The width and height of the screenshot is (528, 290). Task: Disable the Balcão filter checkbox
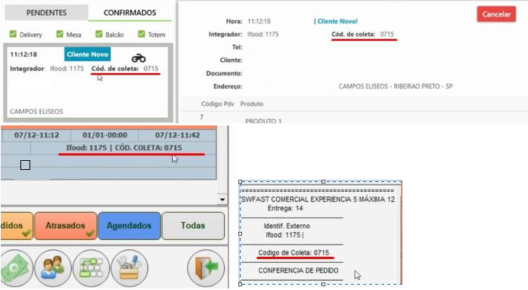pos(98,34)
